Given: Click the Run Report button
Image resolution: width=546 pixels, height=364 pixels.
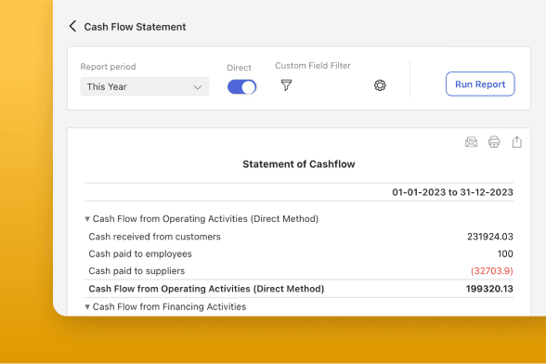Looking at the screenshot, I should pyautogui.click(x=480, y=84).
